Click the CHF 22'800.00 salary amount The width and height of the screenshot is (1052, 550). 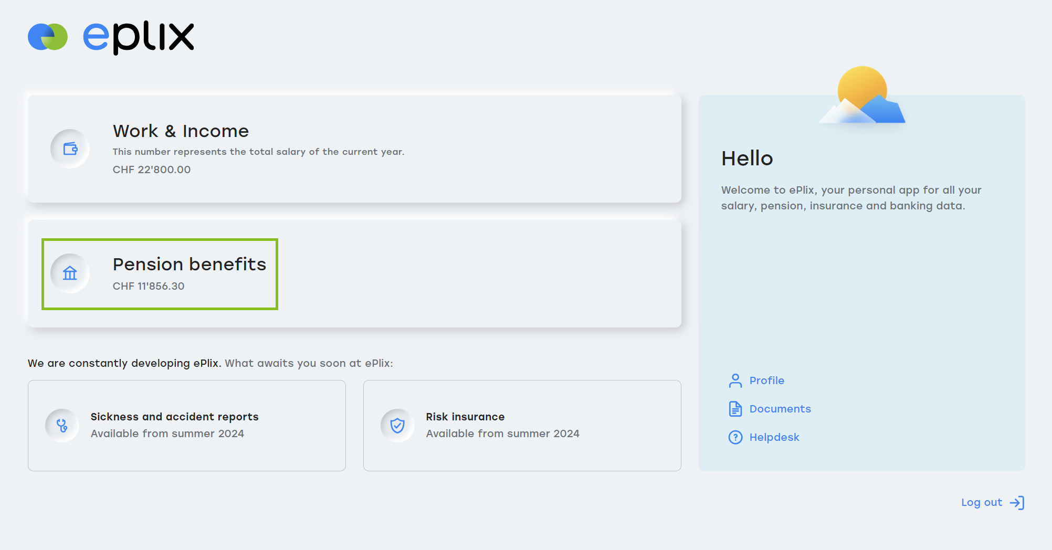pos(152,170)
